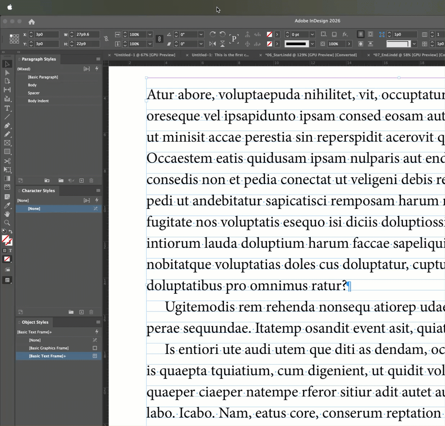The height and width of the screenshot is (426, 445).
Task: Select the Type tool
Action: (7, 108)
